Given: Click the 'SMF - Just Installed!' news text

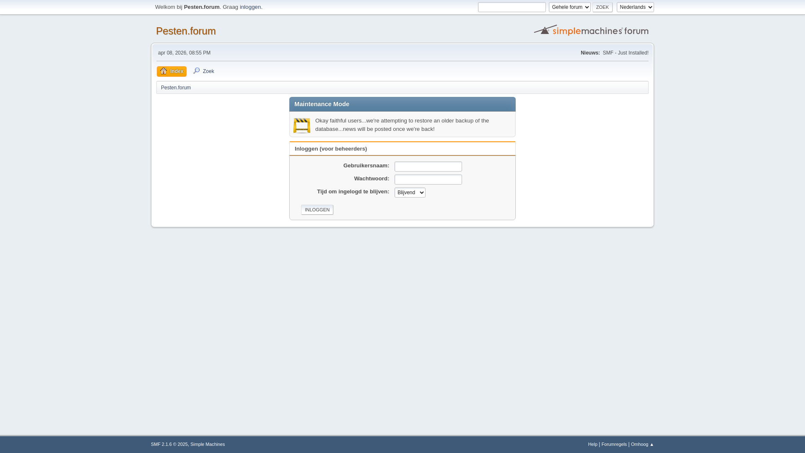Looking at the screenshot, I should [626, 53].
